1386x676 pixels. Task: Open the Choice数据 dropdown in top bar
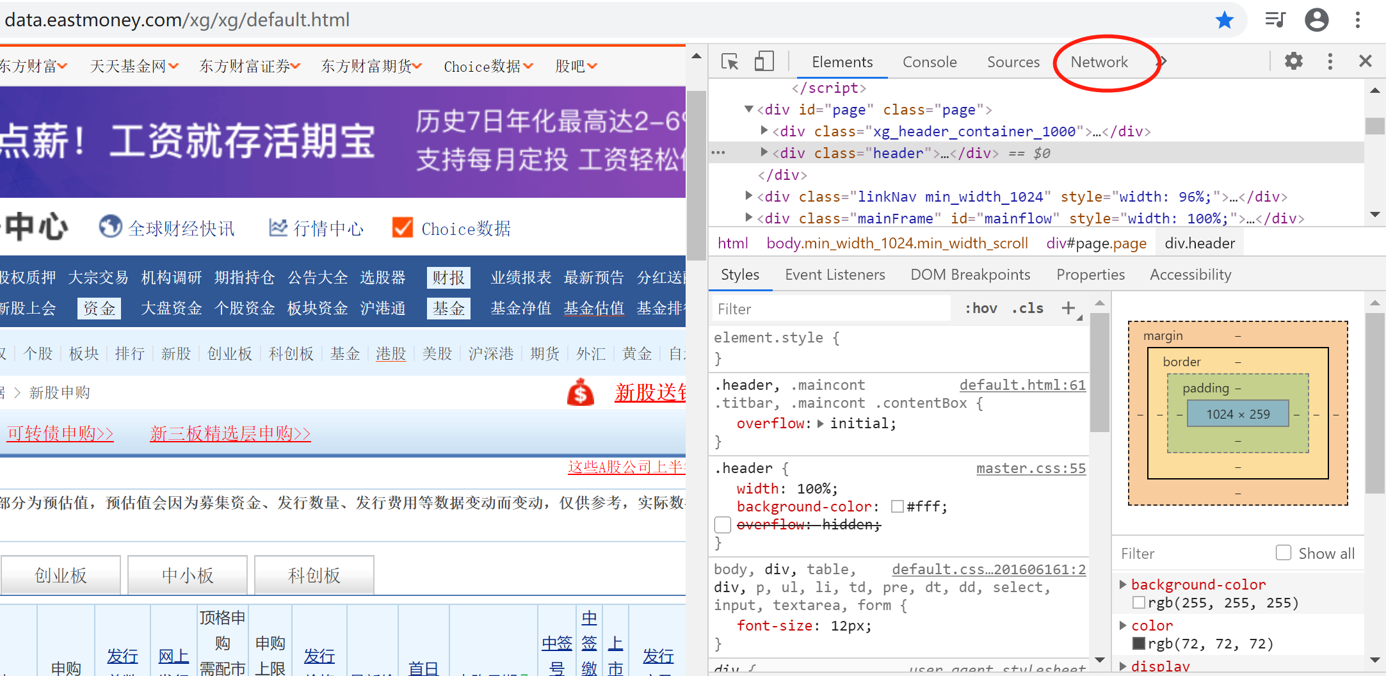[x=488, y=66]
